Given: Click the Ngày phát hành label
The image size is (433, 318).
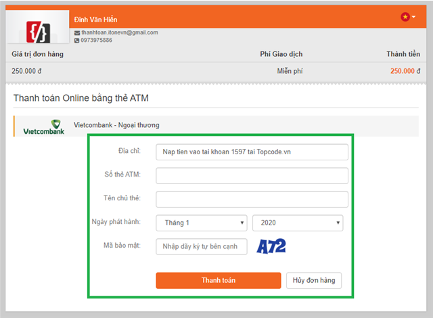Looking at the screenshot, I should [x=116, y=222].
